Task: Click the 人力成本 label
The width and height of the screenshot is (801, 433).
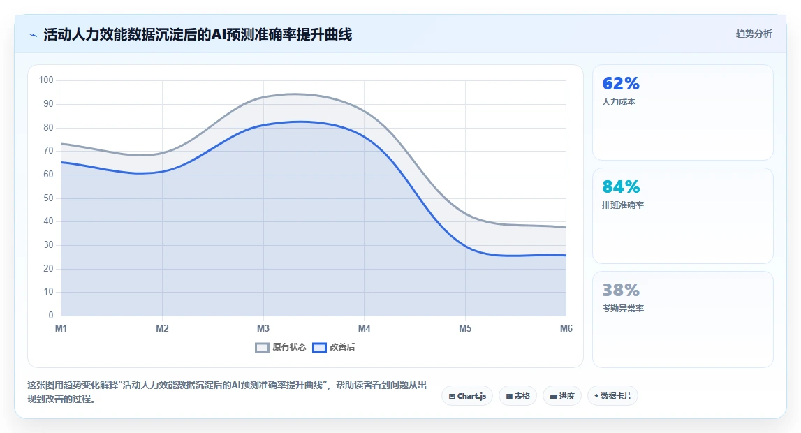Action: [x=619, y=101]
